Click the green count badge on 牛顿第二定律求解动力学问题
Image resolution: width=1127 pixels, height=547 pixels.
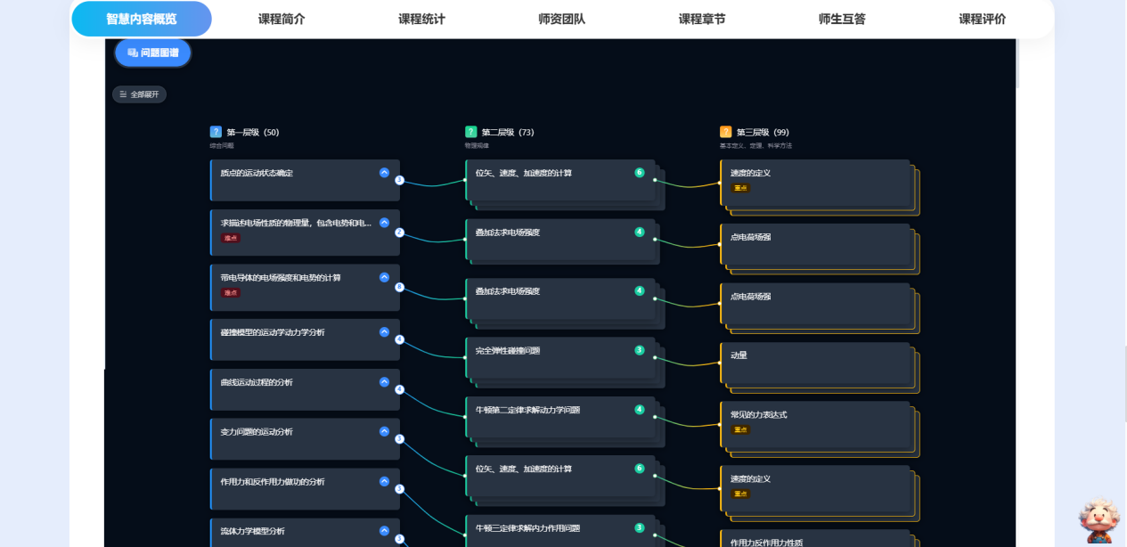click(x=639, y=410)
